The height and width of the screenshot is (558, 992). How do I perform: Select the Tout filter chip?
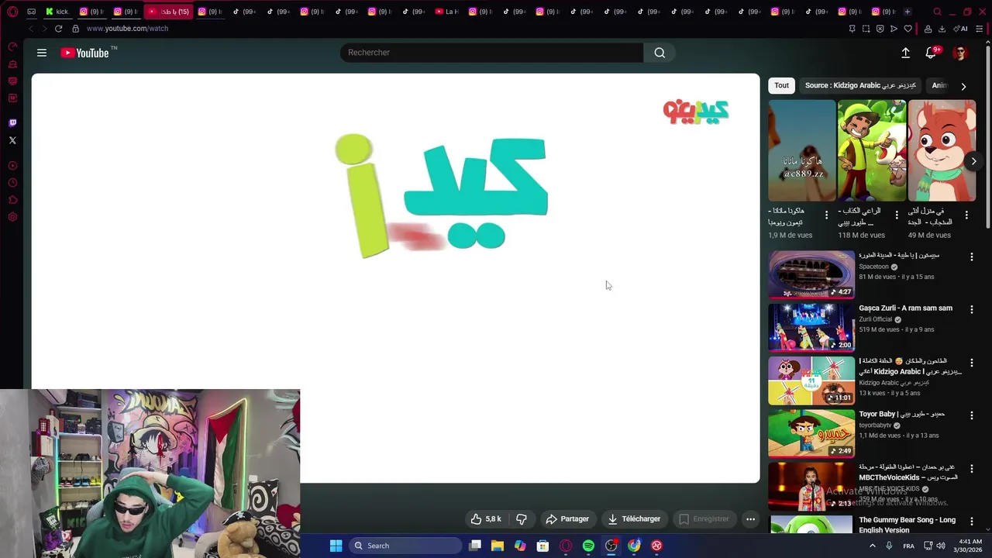tap(781, 85)
